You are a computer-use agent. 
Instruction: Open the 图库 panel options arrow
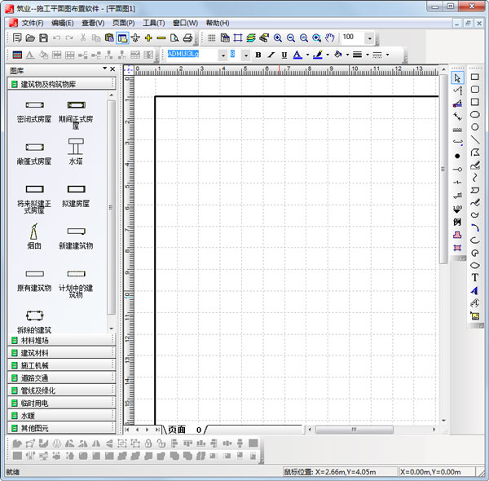pos(105,68)
